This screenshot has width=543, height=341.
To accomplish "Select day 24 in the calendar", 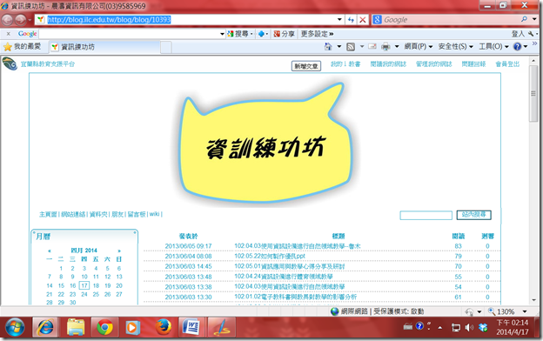I will coord(84,294).
